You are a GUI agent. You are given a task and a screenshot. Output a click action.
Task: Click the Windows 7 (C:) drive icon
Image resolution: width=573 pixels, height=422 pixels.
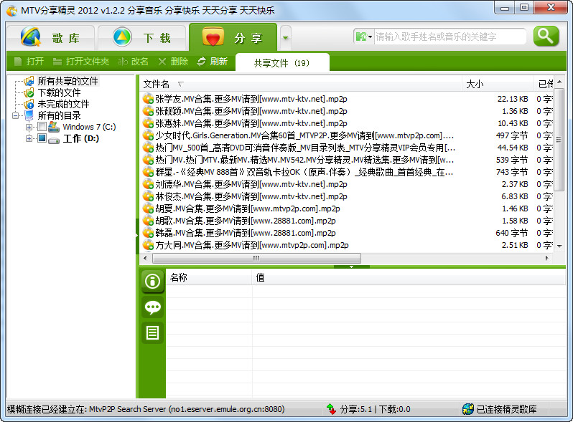click(x=54, y=127)
